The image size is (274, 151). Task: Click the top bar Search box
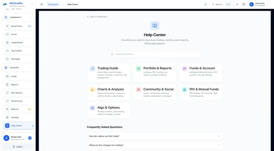(221, 4)
